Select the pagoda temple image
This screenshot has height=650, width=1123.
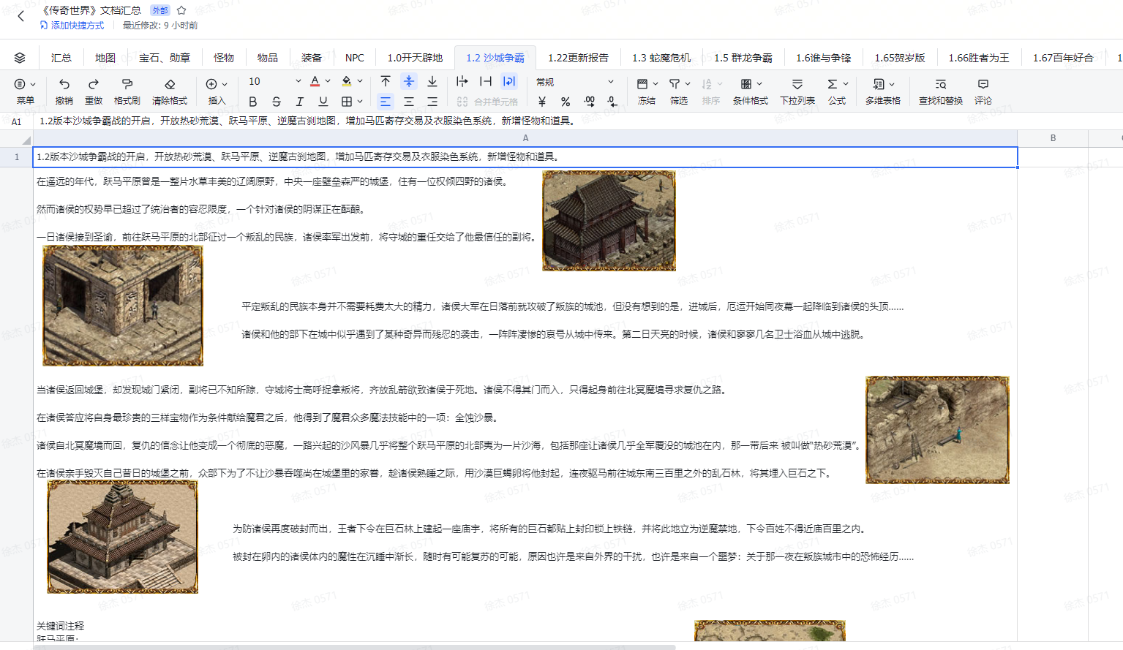click(x=123, y=537)
